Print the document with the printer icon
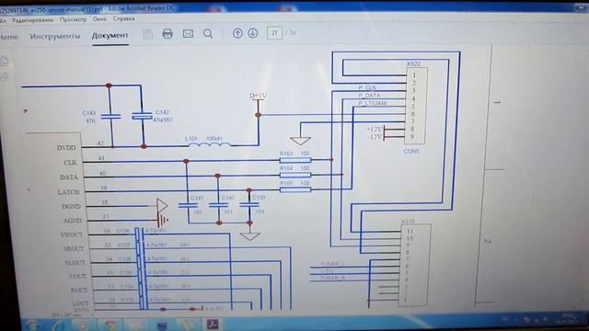The height and width of the screenshot is (331, 589). 167,34
